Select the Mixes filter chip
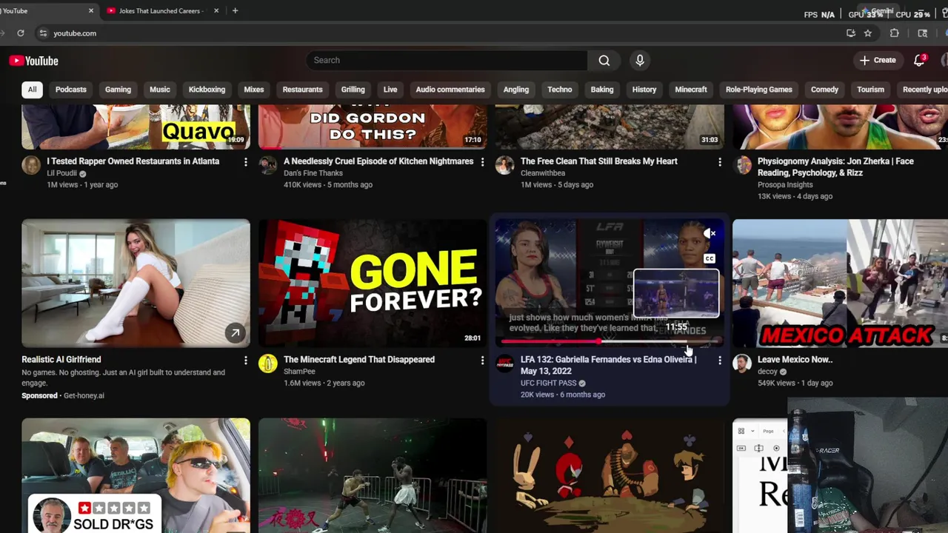948x533 pixels. [x=254, y=90]
